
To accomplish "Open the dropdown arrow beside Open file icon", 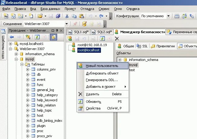I will pyautogui.click(x=45, y=16).
